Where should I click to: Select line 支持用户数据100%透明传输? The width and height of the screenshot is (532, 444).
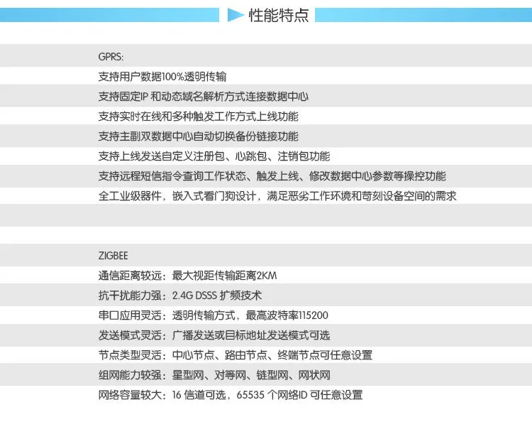(x=162, y=77)
